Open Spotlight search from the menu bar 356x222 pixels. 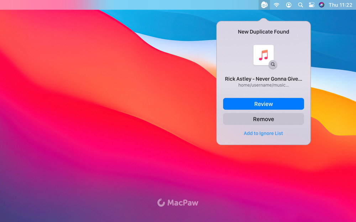300,5
